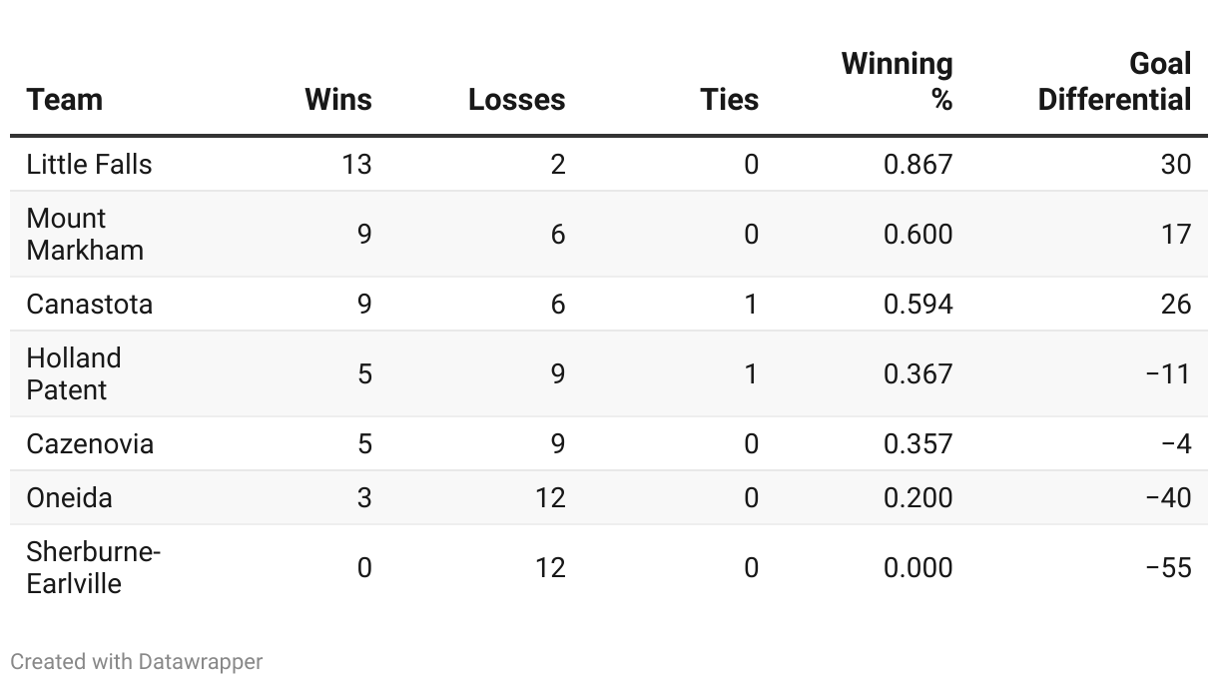Select the Winning % column header
This screenshot has height=685, width=1218.
(897, 81)
